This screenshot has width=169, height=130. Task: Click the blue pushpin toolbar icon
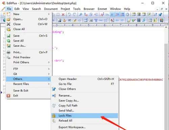160,14
